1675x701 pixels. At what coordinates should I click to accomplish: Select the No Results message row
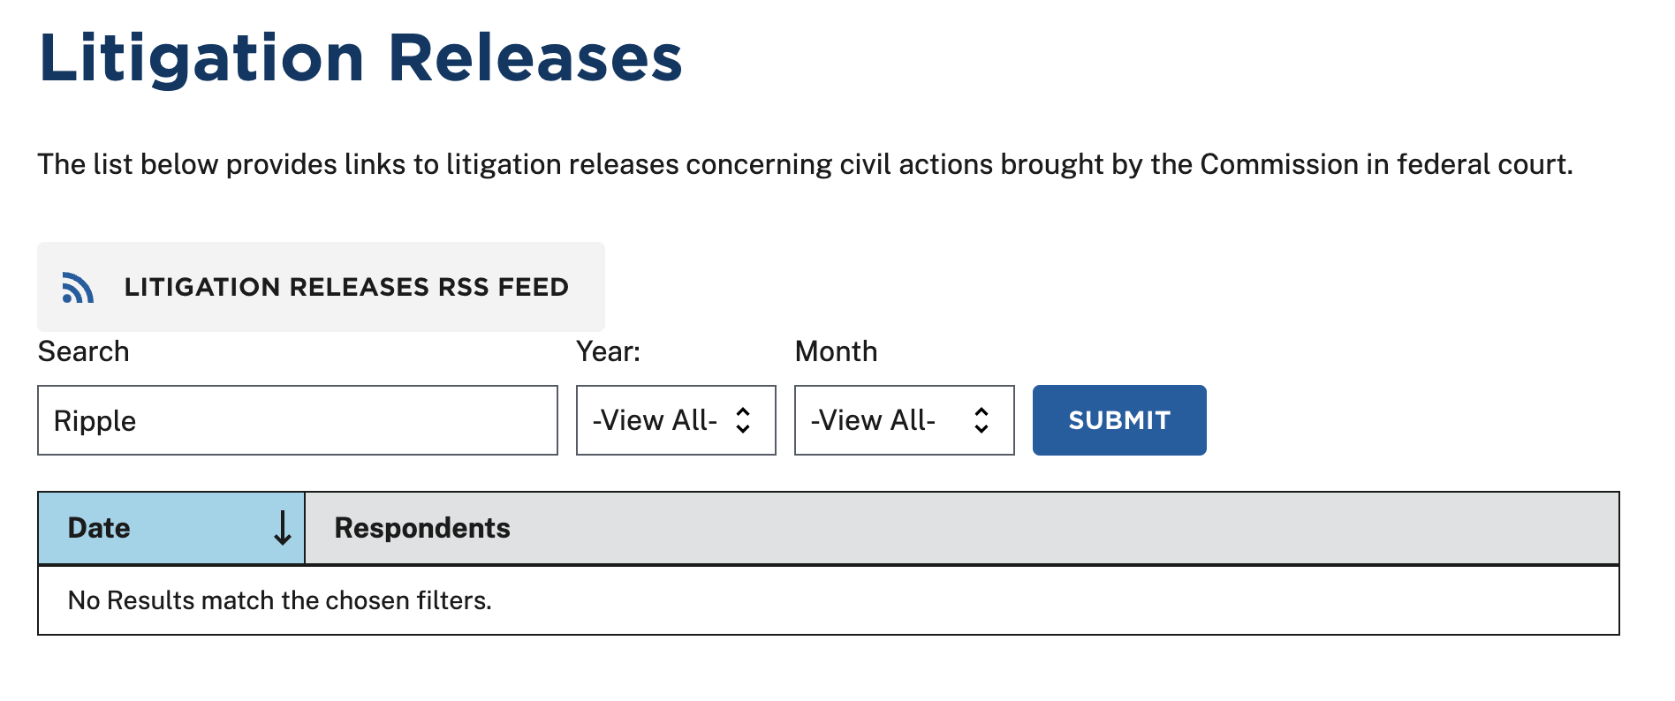tap(829, 600)
